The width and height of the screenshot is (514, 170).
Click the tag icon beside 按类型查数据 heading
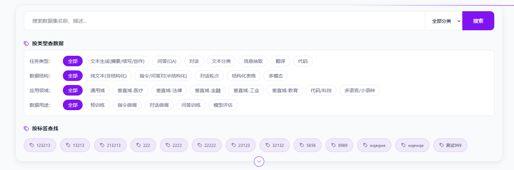tap(27, 44)
